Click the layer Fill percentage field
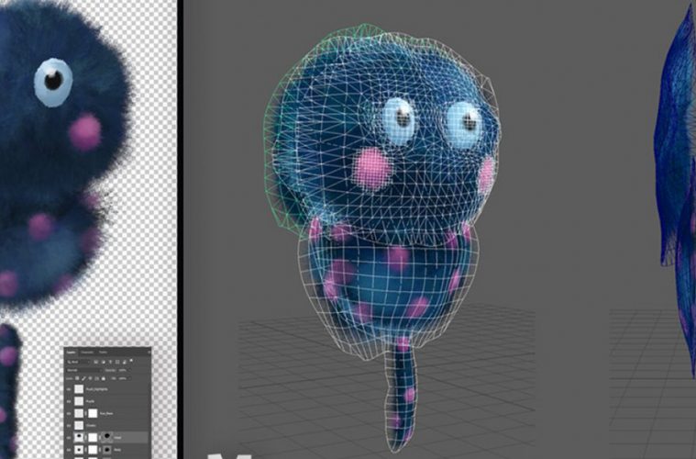 pyautogui.click(x=123, y=378)
